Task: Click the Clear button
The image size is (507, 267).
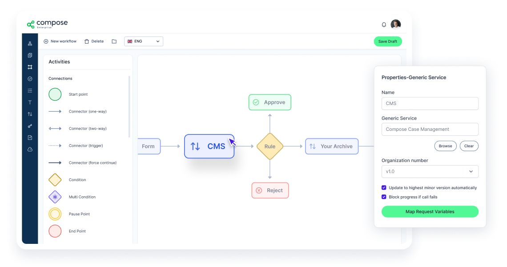Action: pyautogui.click(x=469, y=146)
